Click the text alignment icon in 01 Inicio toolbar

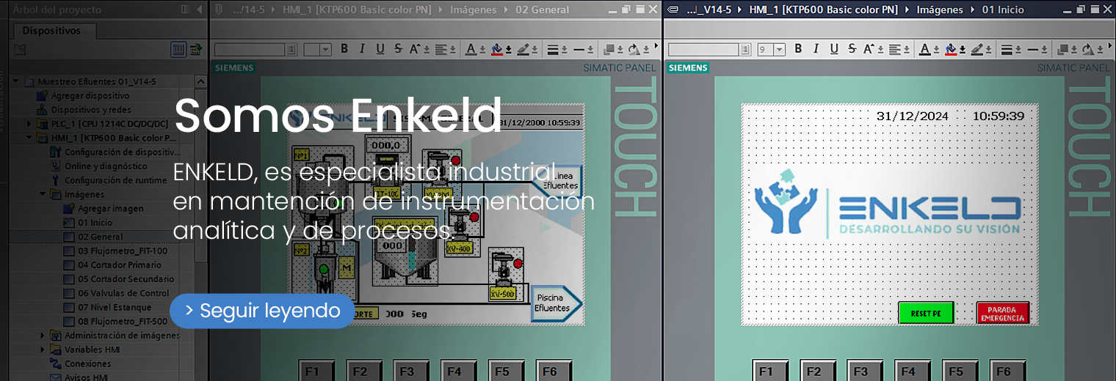tap(894, 49)
